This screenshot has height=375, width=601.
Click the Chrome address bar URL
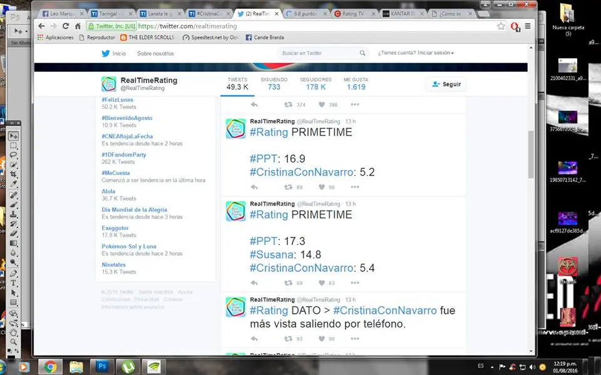187,26
